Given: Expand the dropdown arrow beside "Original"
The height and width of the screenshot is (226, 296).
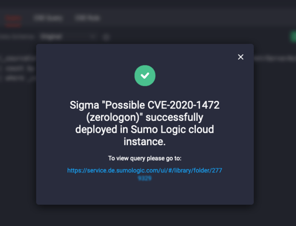Looking at the screenshot, I should point(93,37).
